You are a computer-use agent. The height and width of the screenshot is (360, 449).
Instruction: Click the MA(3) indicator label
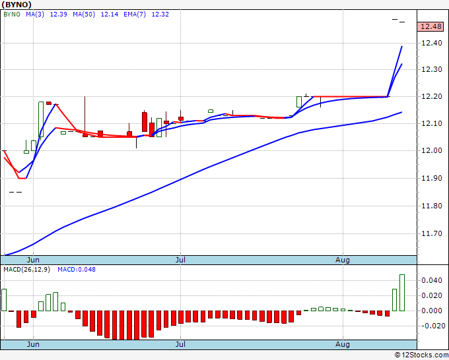[35, 15]
